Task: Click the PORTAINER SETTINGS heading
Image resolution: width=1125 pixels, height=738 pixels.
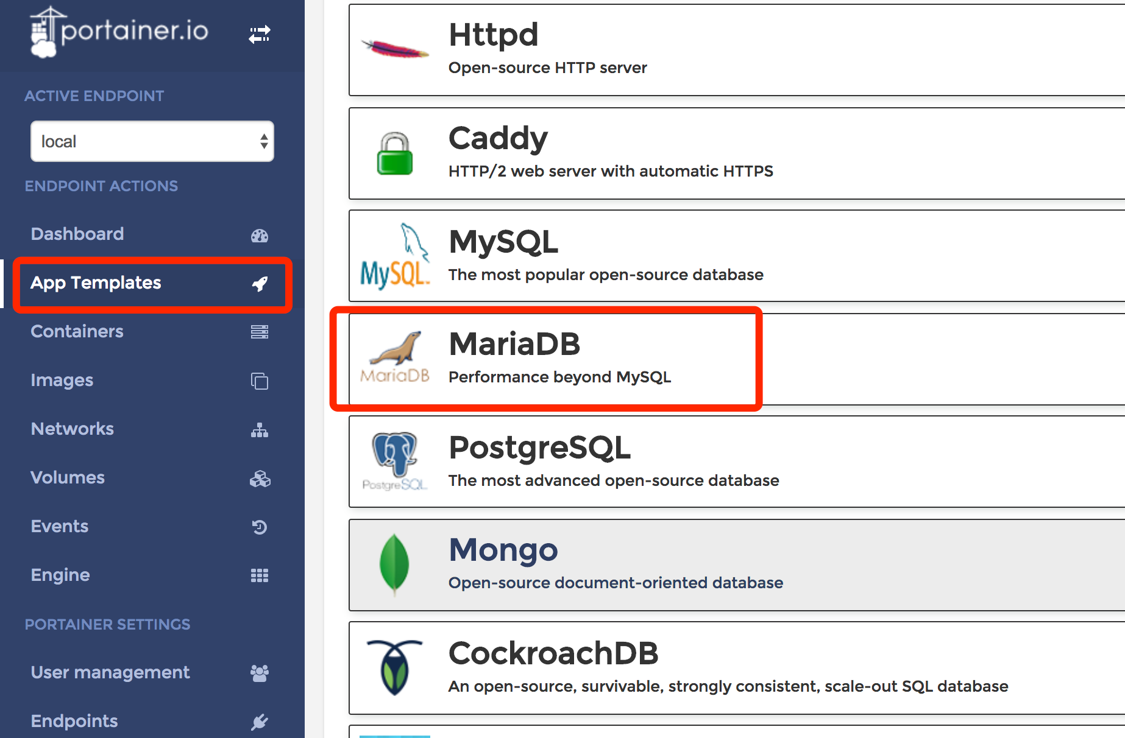Action: point(107,624)
